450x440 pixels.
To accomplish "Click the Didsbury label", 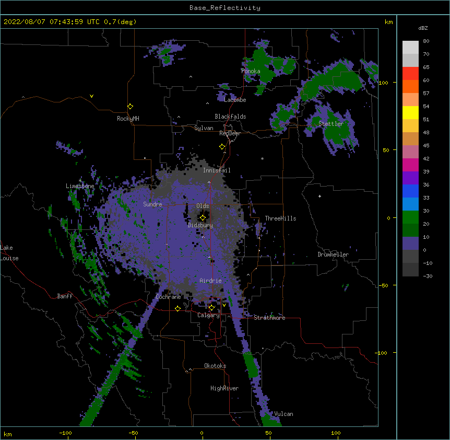I will (x=200, y=225).
